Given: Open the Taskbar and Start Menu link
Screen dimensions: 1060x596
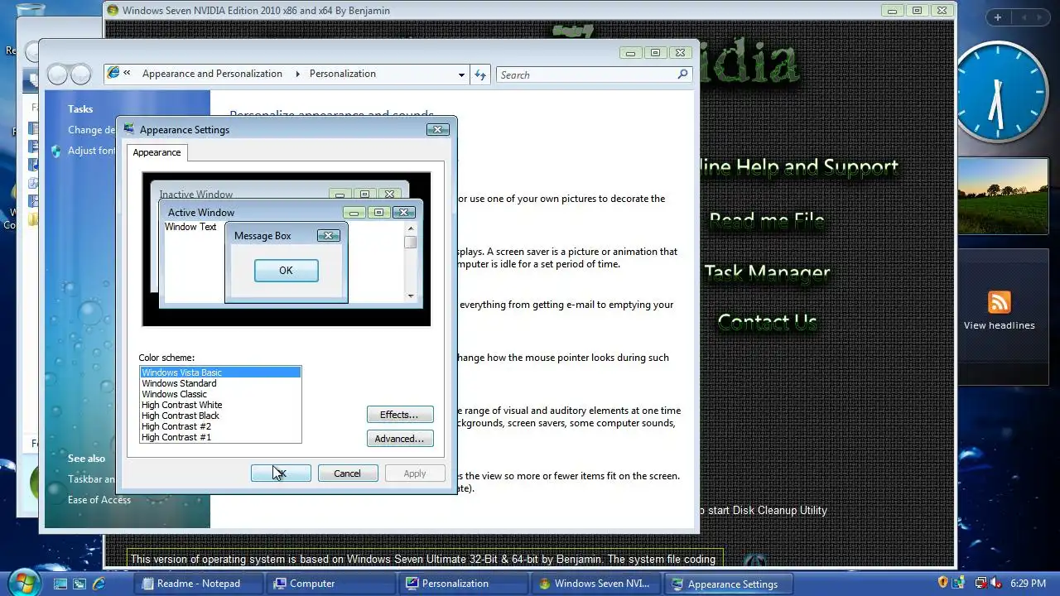Looking at the screenshot, I should 92,479.
